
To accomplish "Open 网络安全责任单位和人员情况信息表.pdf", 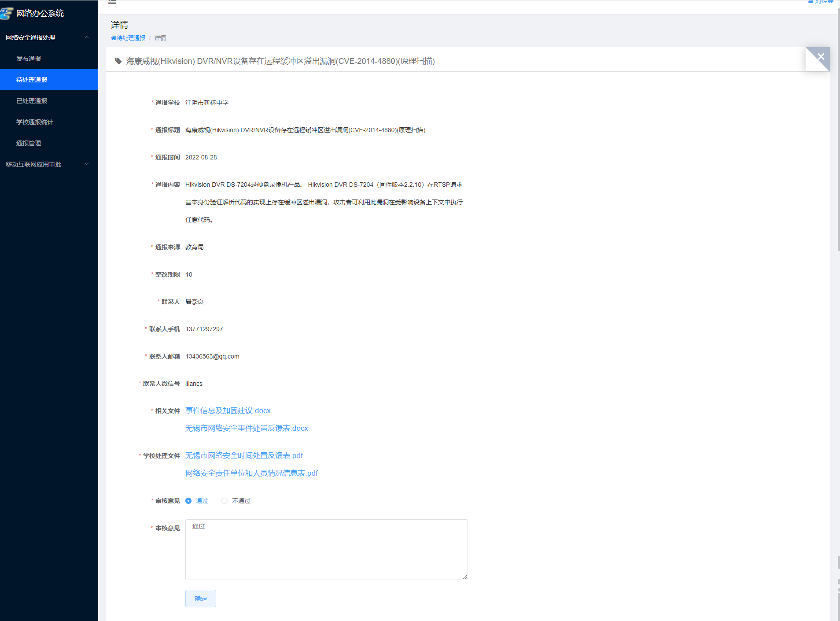I will point(251,473).
